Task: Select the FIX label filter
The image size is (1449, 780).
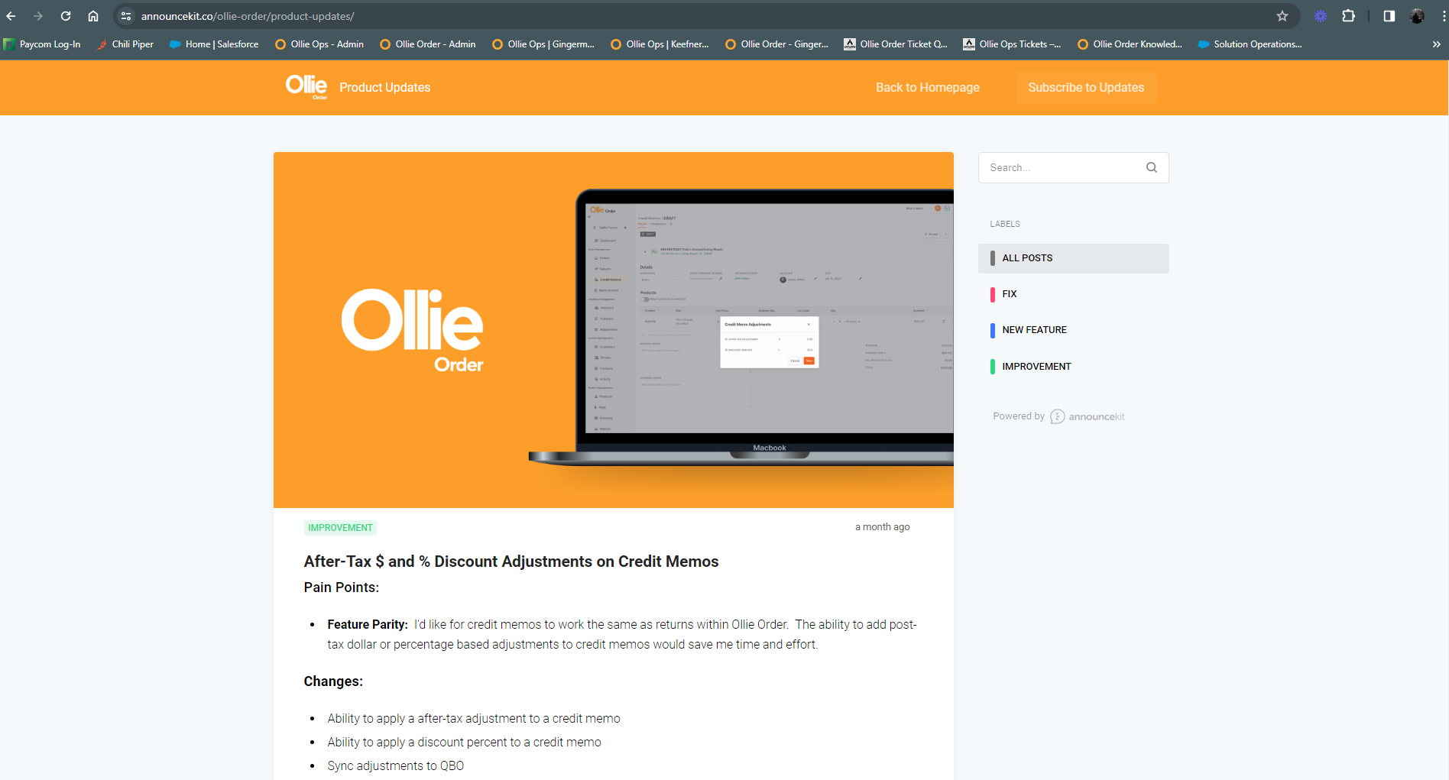Action: pos(1010,294)
